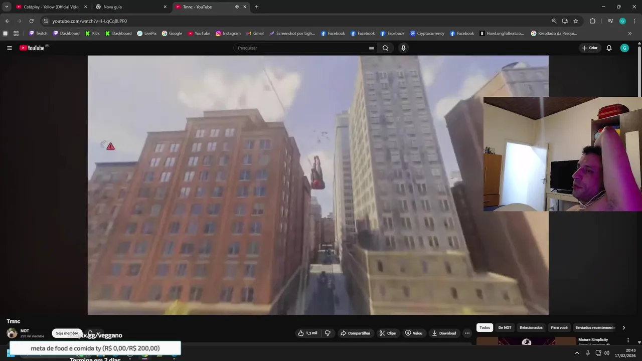Show hidden bookmarks overflow chevron
Image resolution: width=642 pixels, height=361 pixels.
[x=630, y=34]
